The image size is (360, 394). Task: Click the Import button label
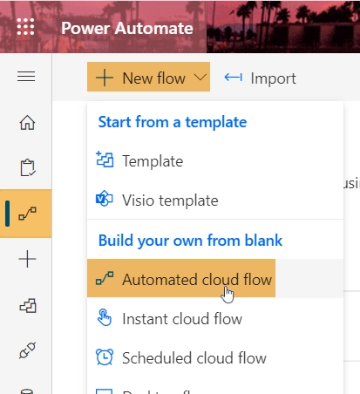pyautogui.click(x=273, y=79)
